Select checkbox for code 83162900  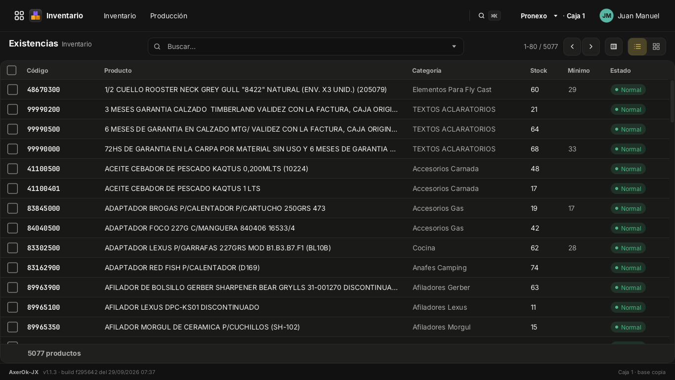tap(13, 268)
